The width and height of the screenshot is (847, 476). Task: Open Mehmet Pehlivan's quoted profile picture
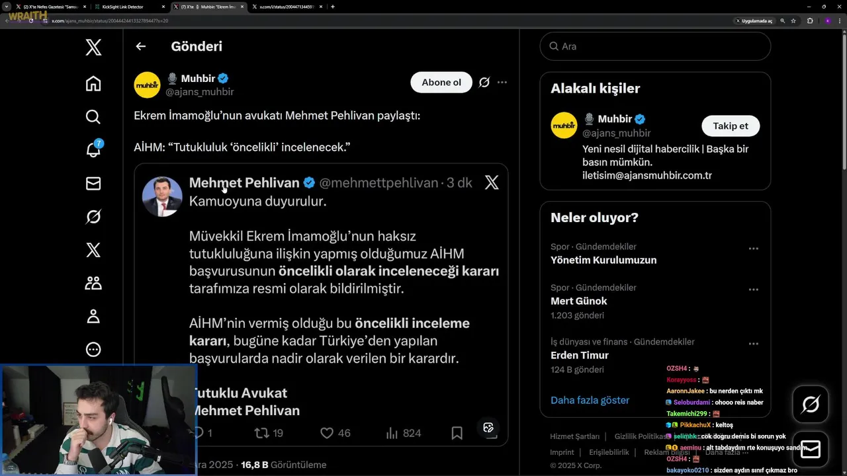click(162, 196)
